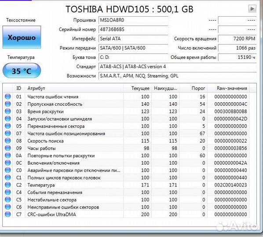The height and width of the screenshot is (237, 263).
Task: Click status icon for attribute 01 row
Action: (x=8, y=97)
